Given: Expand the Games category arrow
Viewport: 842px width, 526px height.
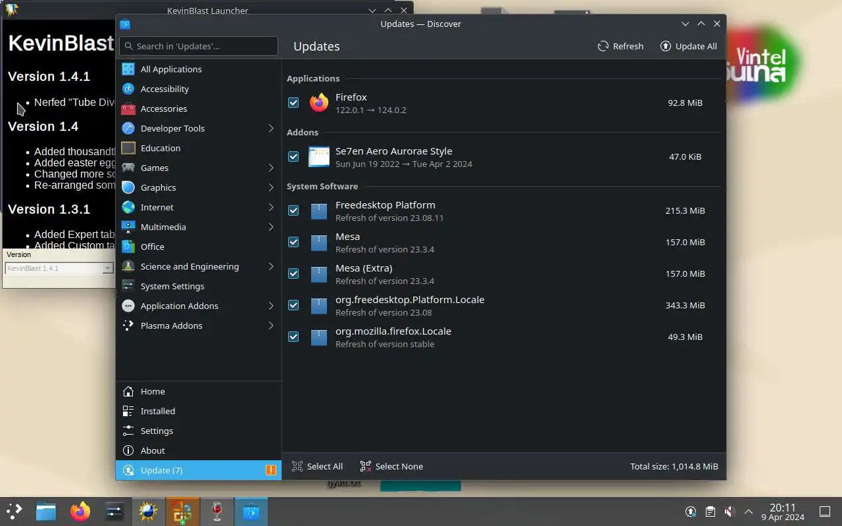Looking at the screenshot, I should 270,168.
